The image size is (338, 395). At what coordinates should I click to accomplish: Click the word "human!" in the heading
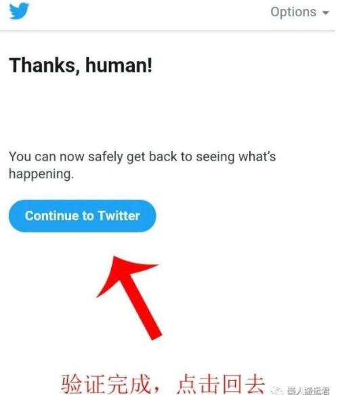coord(119,65)
